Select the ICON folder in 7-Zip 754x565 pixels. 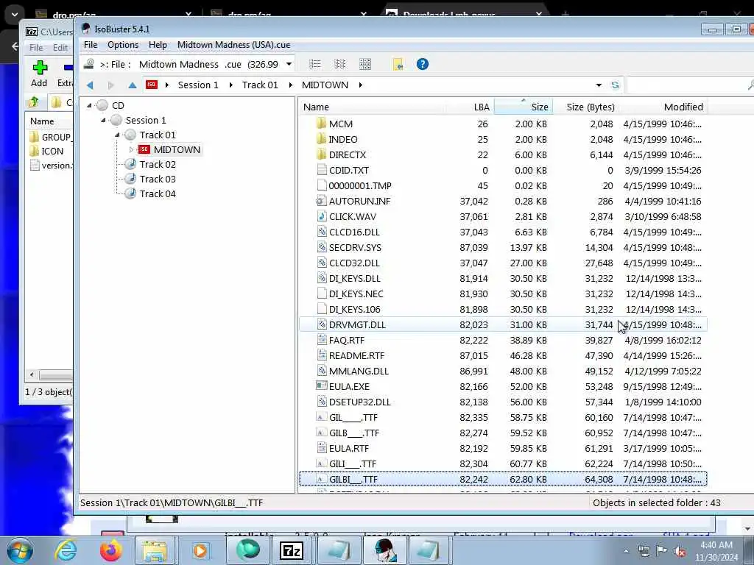(46, 151)
